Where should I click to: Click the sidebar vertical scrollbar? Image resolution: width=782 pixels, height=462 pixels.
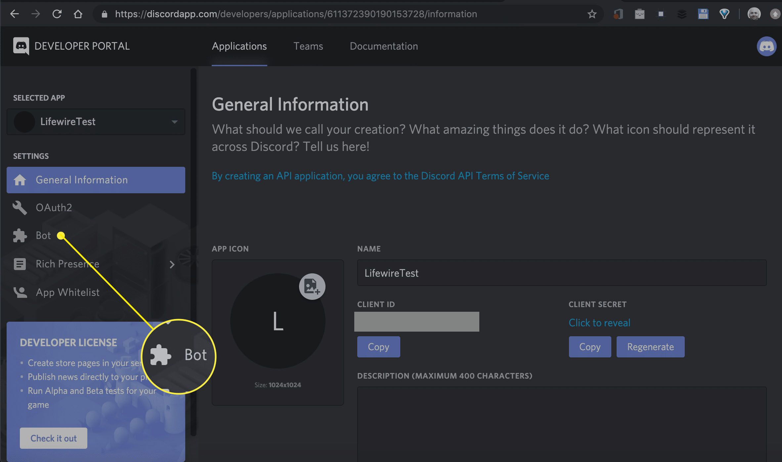point(194,252)
